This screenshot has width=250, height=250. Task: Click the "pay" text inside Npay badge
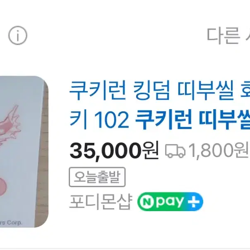169,202
